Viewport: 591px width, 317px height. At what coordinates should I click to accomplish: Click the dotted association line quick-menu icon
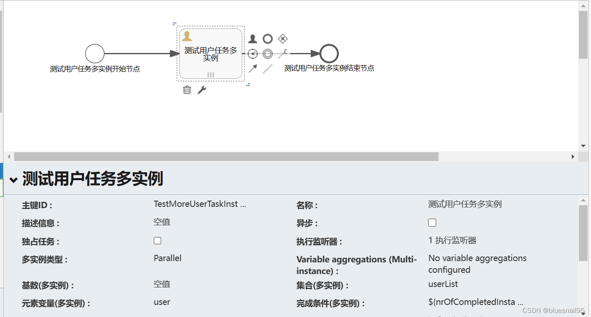[268, 69]
